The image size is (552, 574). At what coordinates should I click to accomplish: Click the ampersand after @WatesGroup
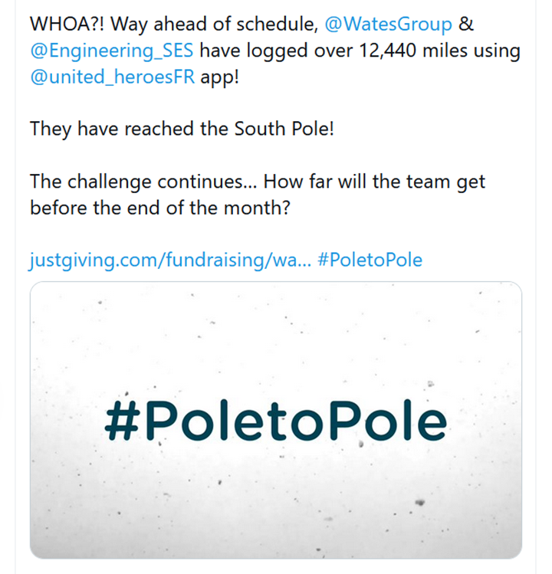coord(466,24)
